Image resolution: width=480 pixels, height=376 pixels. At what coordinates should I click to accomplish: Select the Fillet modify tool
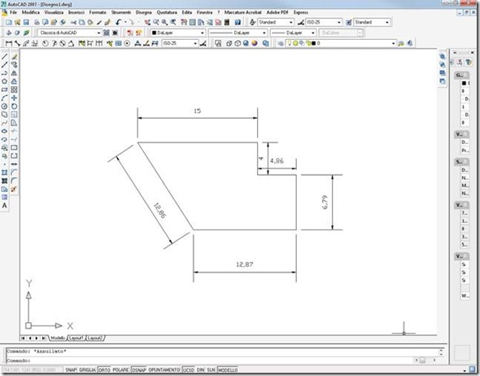[14, 181]
